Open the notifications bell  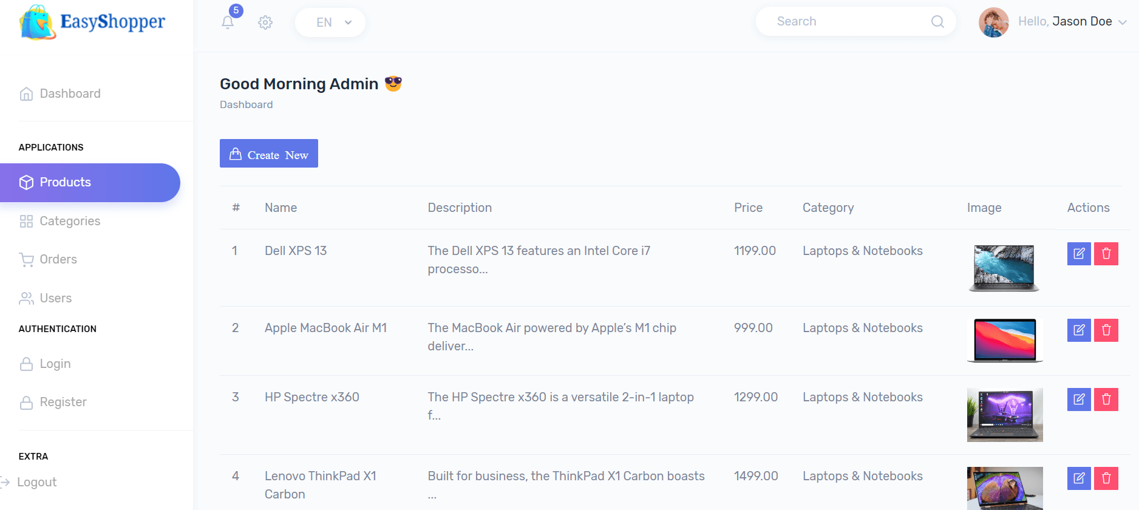(x=228, y=22)
